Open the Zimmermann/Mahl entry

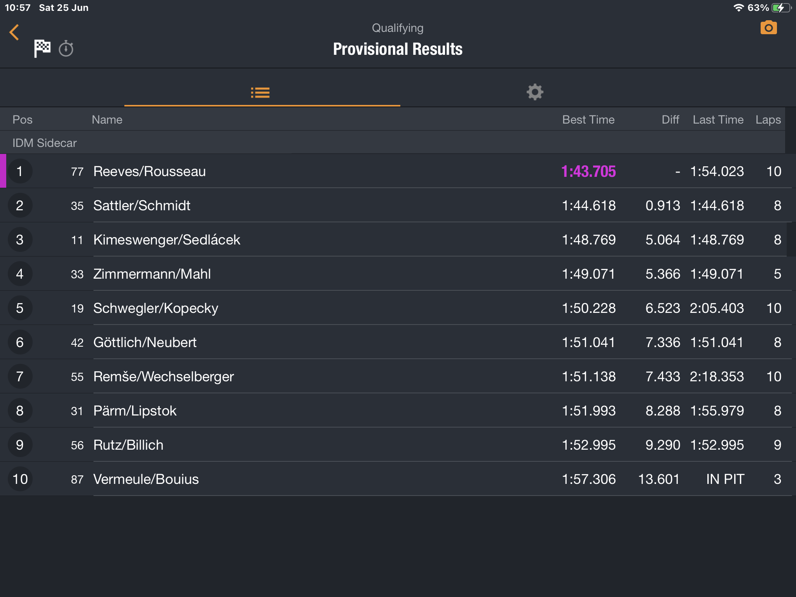398,274
